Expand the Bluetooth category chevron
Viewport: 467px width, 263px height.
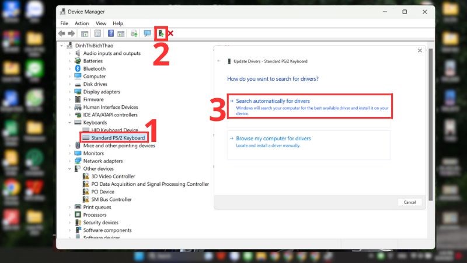click(x=69, y=68)
